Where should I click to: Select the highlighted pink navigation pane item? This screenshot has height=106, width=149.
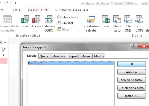pyautogui.click(x=4, y=61)
